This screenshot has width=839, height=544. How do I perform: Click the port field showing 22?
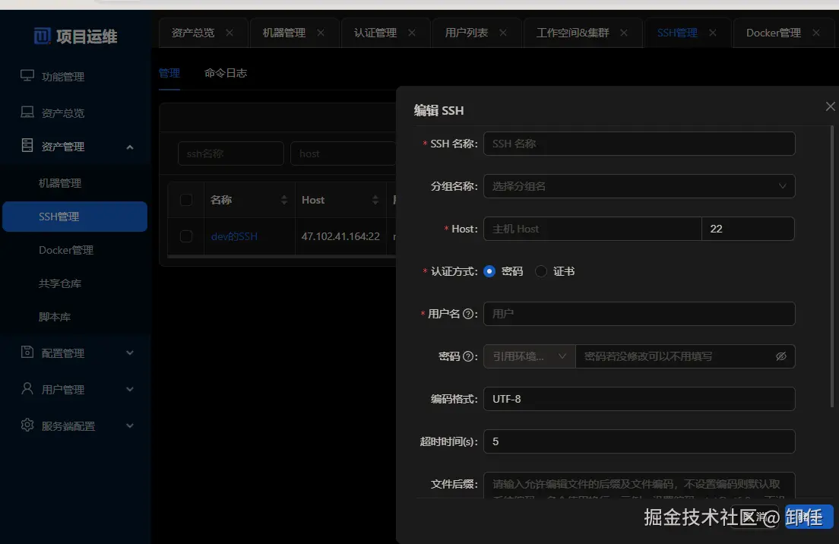point(748,229)
